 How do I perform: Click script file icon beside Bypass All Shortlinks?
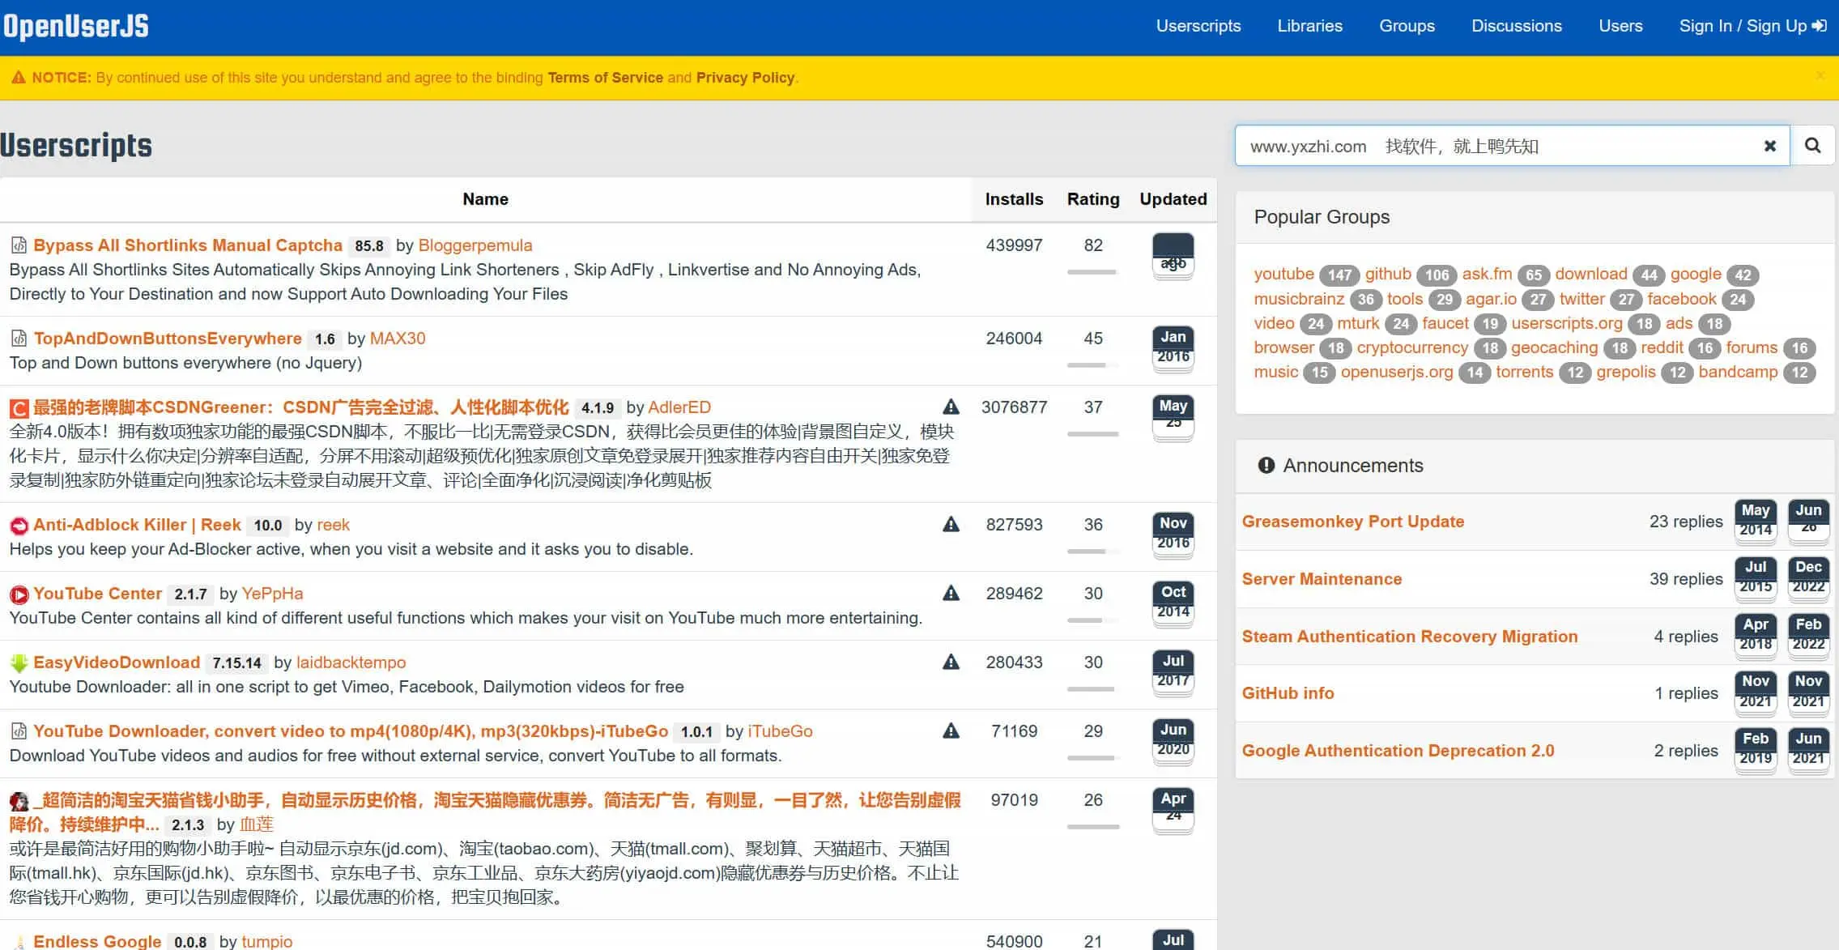[19, 245]
